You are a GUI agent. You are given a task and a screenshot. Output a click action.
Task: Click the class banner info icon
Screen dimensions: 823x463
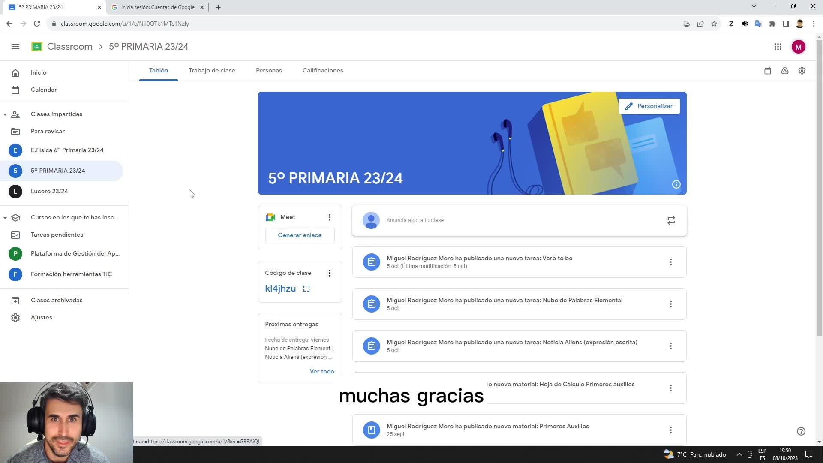[x=676, y=184]
